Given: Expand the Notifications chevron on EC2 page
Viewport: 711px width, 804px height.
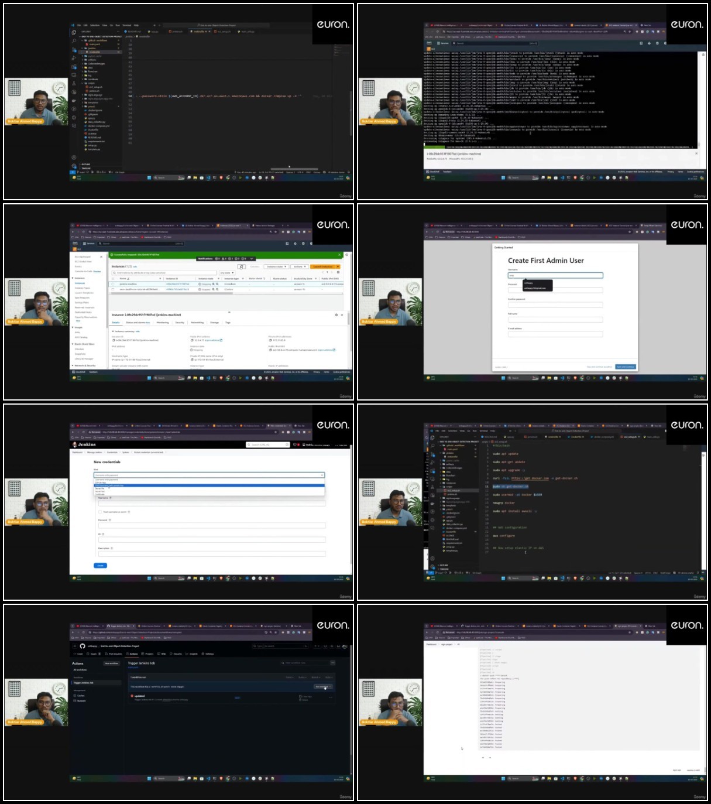Looking at the screenshot, I should tap(252, 259).
